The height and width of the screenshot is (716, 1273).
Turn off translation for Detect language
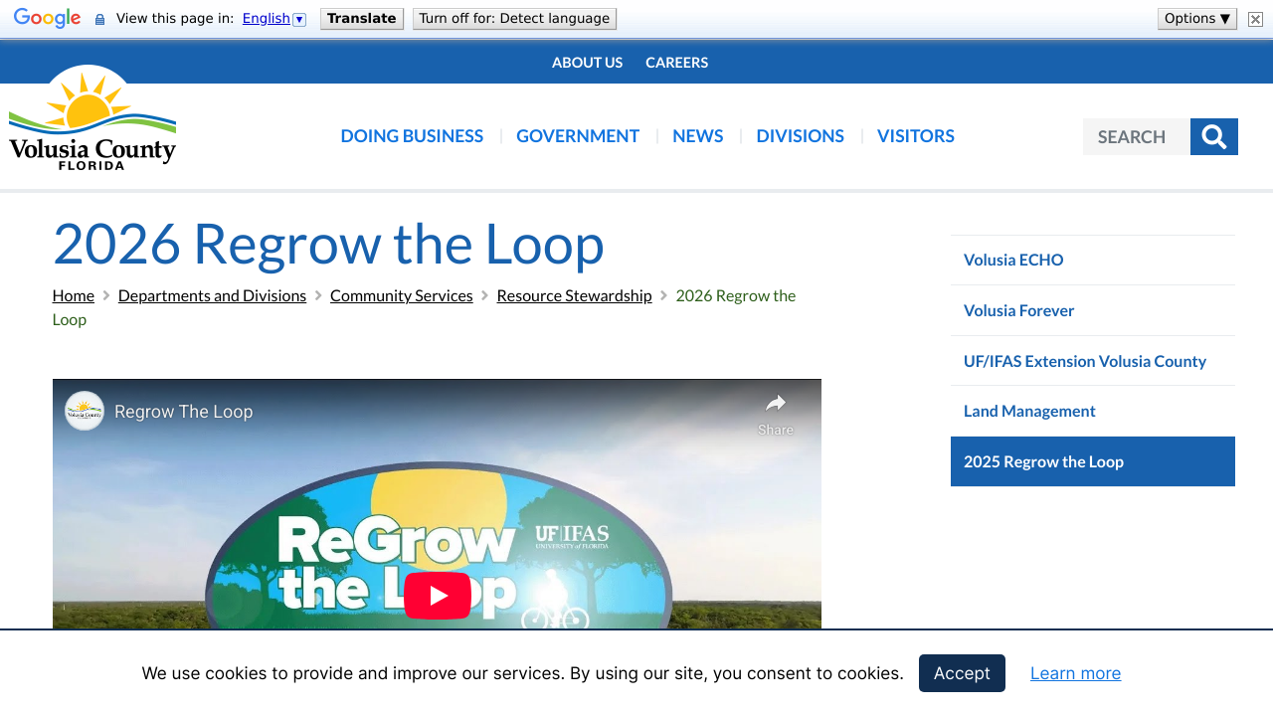(514, 19)
